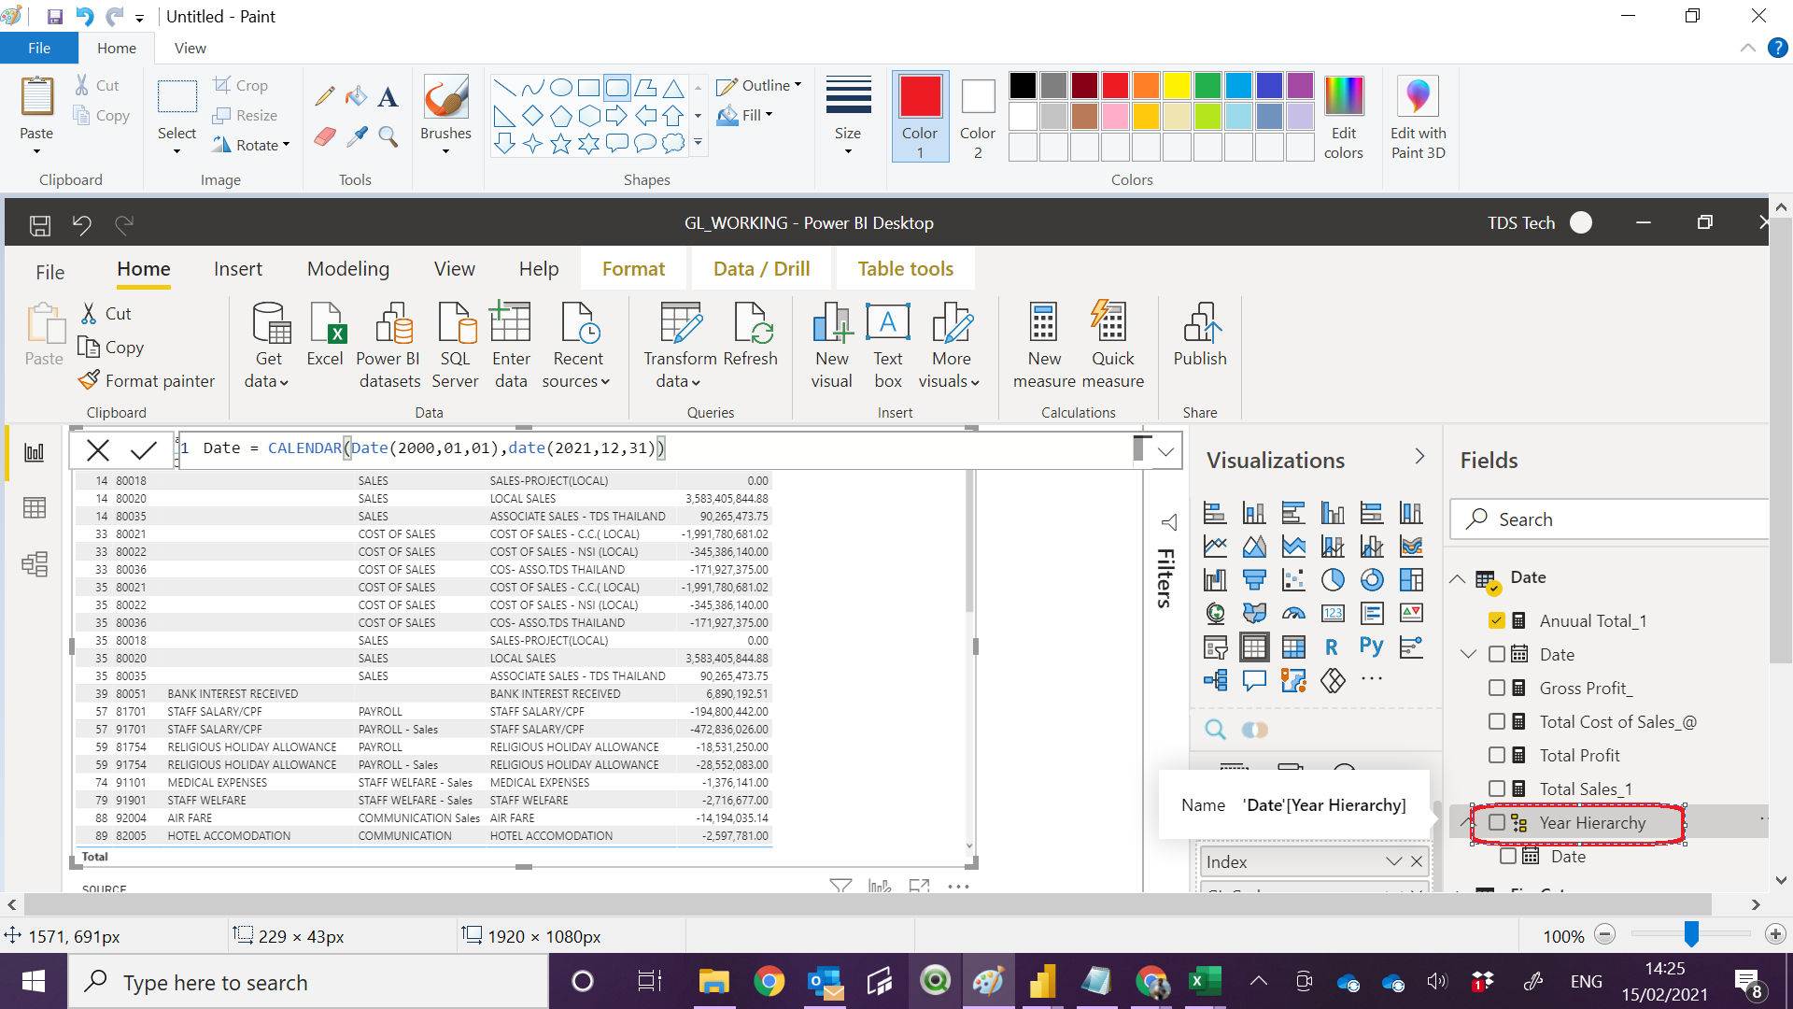Check the Total Profit field
The height and width of the screenshot is (1009, 1793).
pos(1497,755)
